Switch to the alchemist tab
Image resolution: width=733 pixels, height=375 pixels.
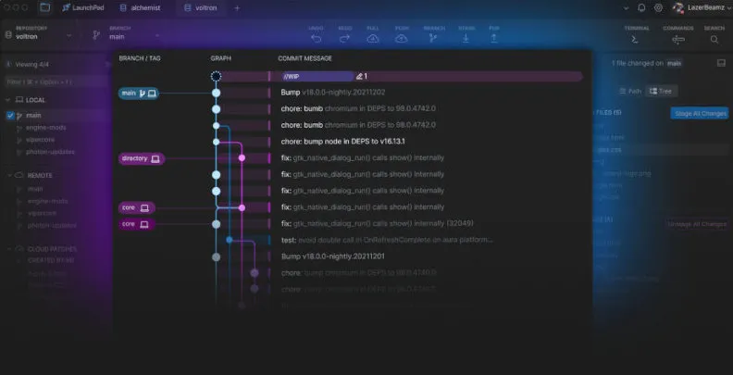[141, 8]
